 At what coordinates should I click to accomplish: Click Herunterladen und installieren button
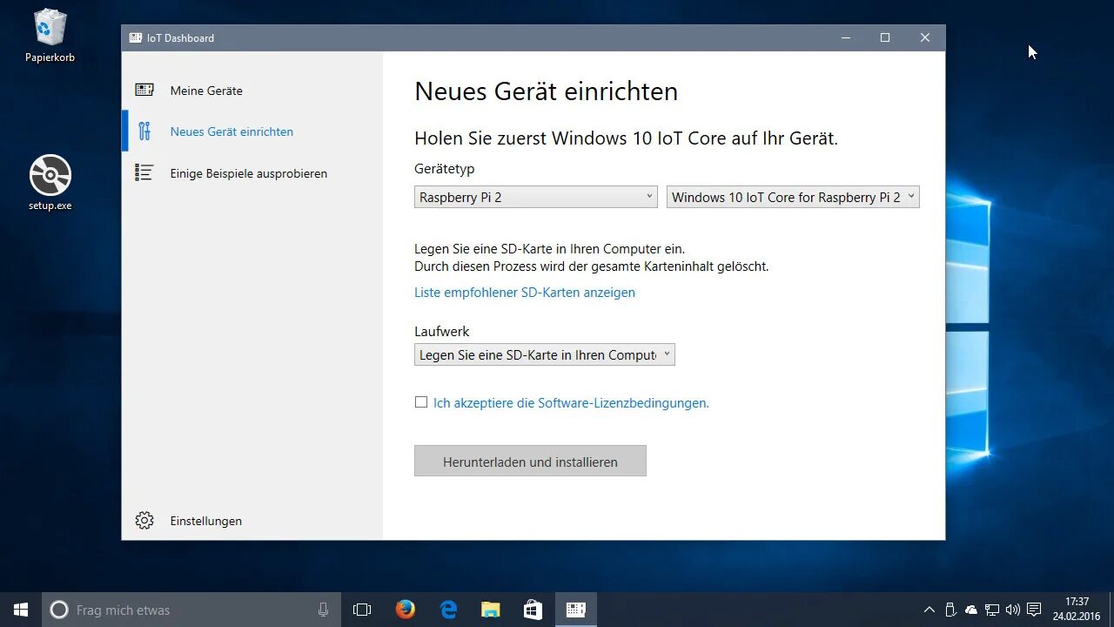(530, 461)
